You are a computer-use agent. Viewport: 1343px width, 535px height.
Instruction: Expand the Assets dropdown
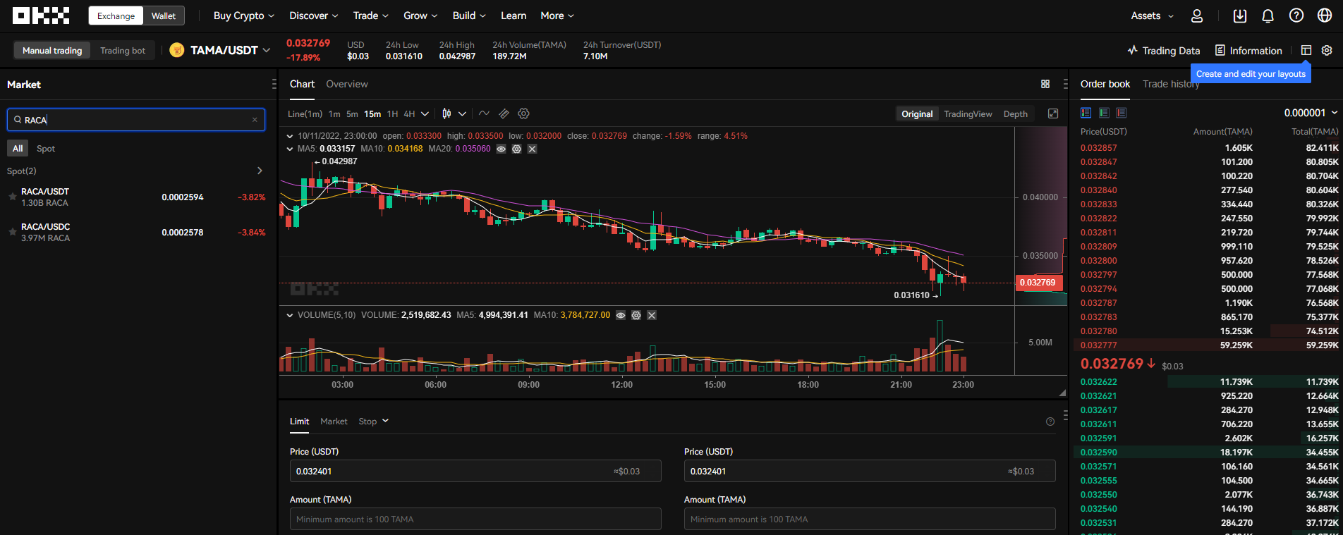pyautogui.click(x=1153, y=16)
